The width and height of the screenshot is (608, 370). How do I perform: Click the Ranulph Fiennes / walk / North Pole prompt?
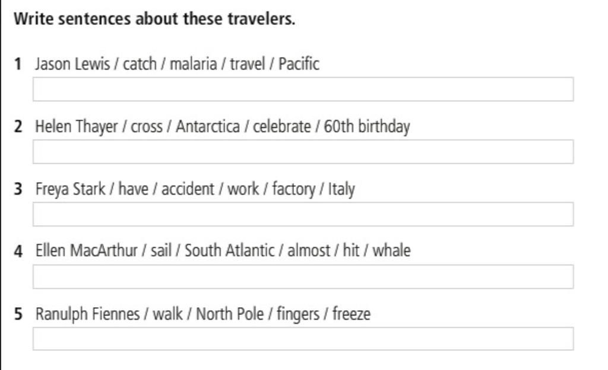coord(203,314)
